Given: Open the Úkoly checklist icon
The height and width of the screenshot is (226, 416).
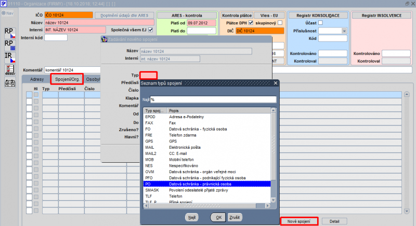Looking at the screenshot, I should [10, 70].
